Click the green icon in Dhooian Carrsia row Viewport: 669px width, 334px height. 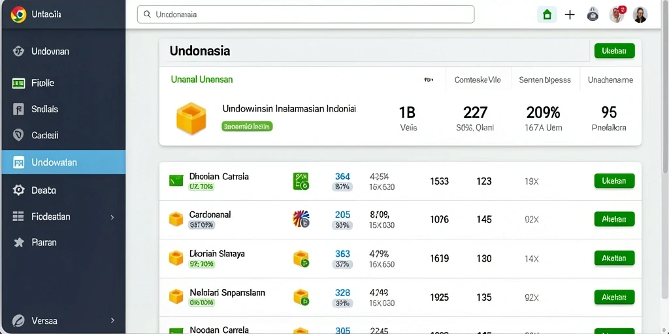pos(301,181)
